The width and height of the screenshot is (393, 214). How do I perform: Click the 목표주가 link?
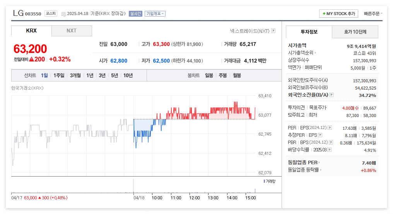click(x=318, y=108)
